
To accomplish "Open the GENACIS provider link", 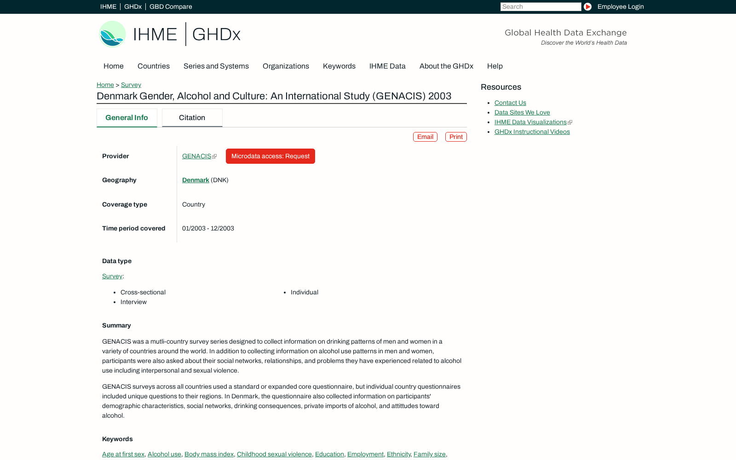I will point(196,156).
